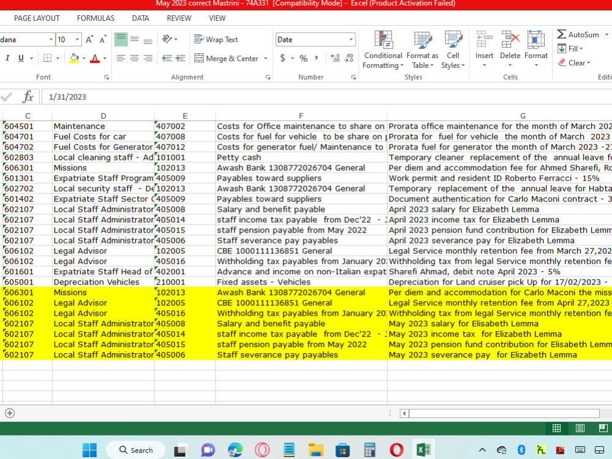Toggle underline formatting
612x459 pixels.
[21, 58]
